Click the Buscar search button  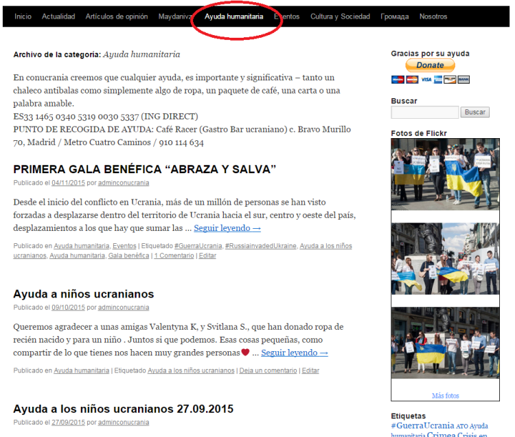point(475,112)
